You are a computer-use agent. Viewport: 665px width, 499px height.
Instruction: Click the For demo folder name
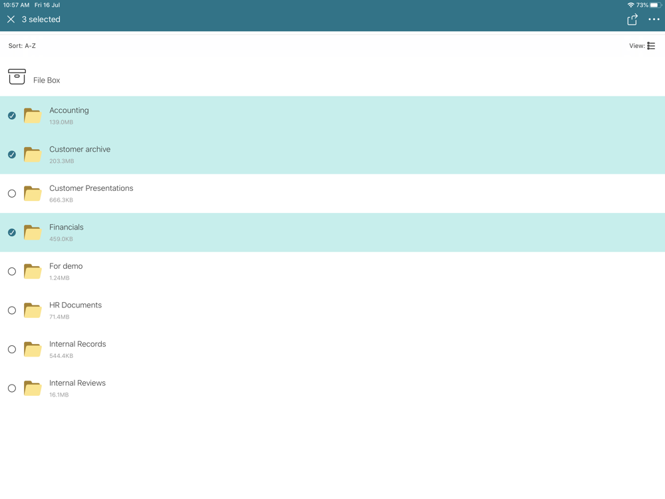click(66, 267)
